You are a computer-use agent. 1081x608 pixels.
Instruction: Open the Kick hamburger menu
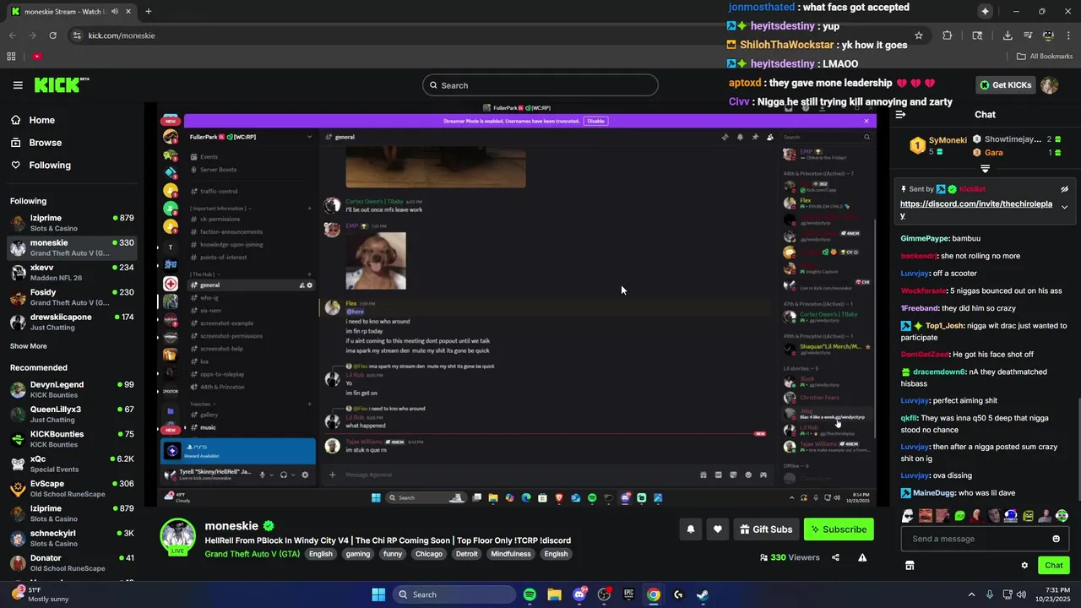(x=18, y=85)
